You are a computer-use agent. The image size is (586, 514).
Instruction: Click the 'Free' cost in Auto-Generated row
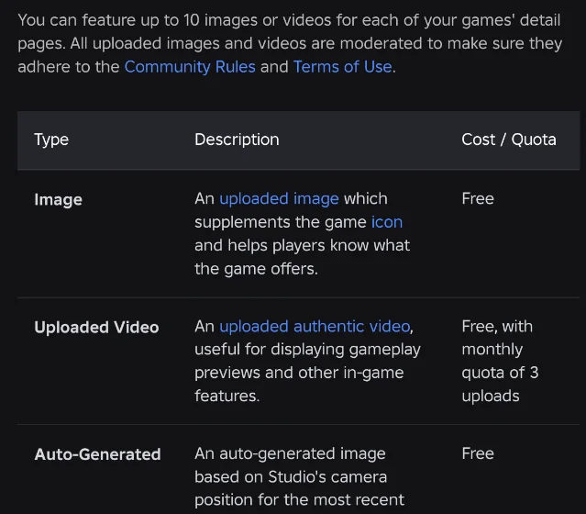click(478, 453)
